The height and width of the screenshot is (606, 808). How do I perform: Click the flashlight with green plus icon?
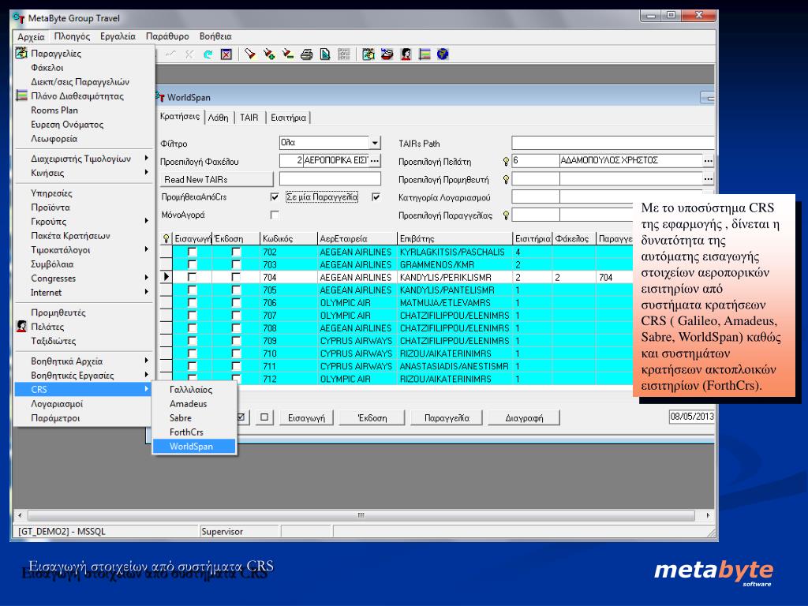tap(268, 54)
